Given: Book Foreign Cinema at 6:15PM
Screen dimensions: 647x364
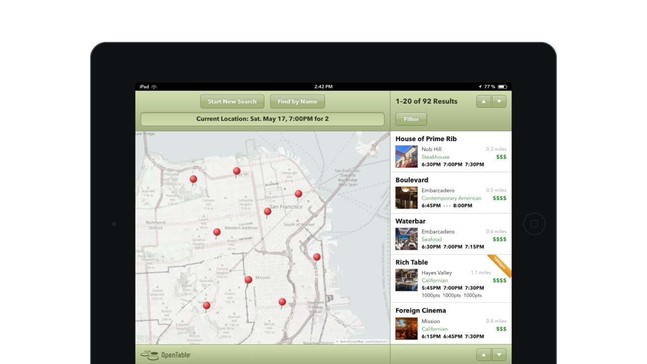Looking at the screenshot, I should 431,337.
